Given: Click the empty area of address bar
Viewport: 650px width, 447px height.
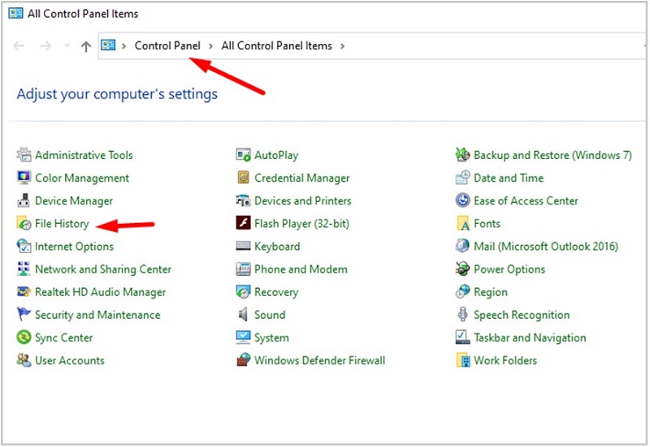Looking at the screenshot, I should (487, 46).
